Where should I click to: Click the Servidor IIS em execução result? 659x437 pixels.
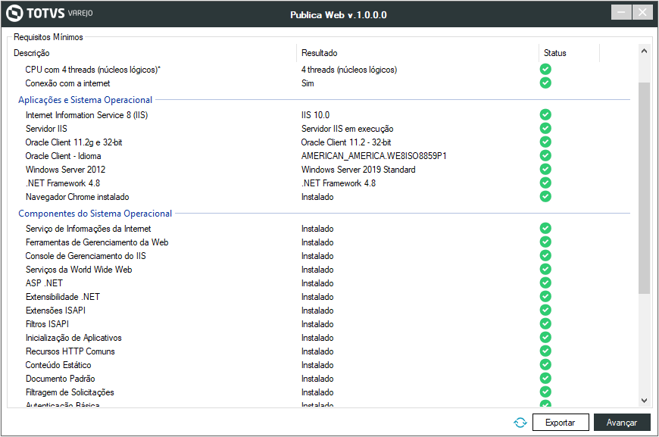click(347, 129)
